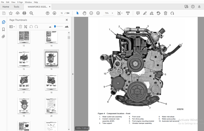
Task: Click the scrolling mode keyboard icon
Action: (128, 13)
